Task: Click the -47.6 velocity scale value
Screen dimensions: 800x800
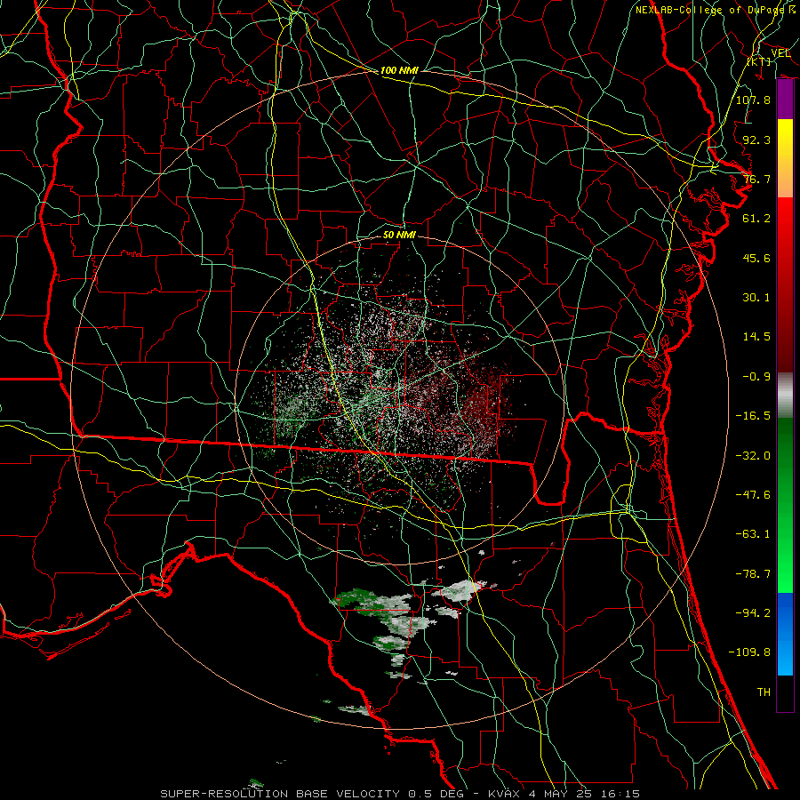Action: coord(753,495)
